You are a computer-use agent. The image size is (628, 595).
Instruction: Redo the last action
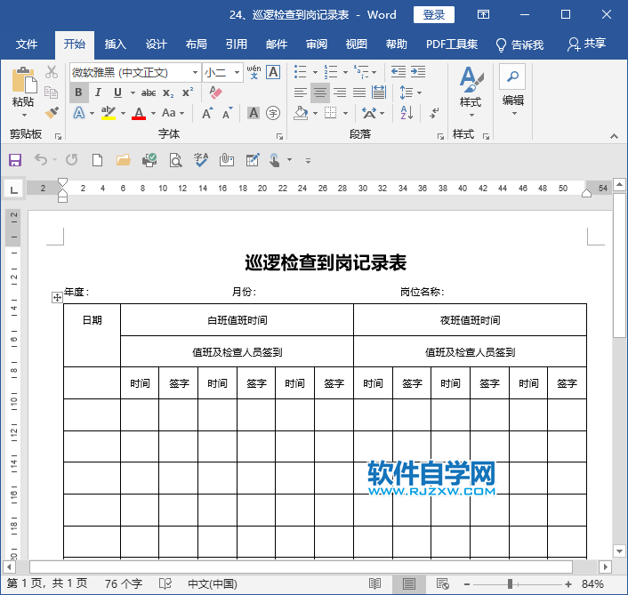point(72,160)
